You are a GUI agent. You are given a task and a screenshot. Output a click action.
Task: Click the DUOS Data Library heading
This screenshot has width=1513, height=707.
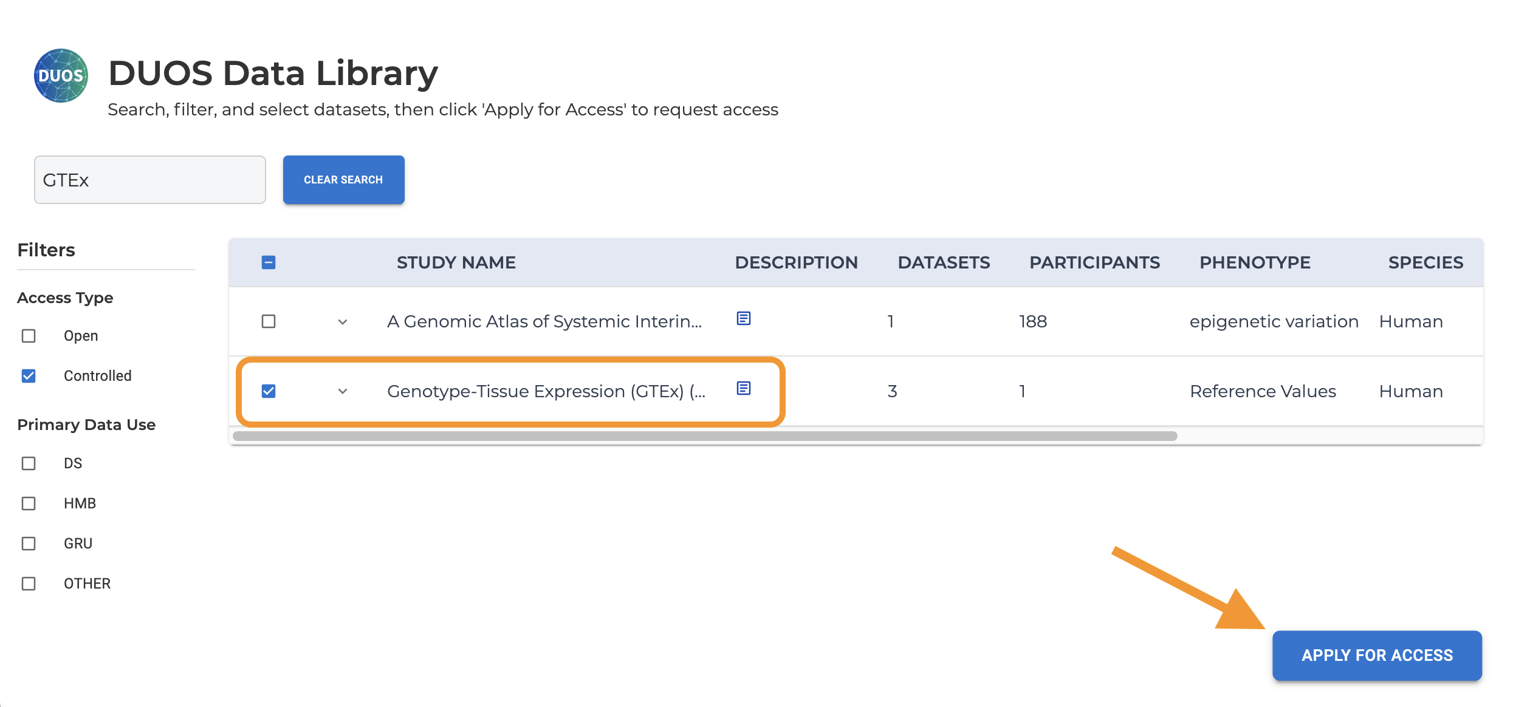pyautogui.click(x=273, y=73)
